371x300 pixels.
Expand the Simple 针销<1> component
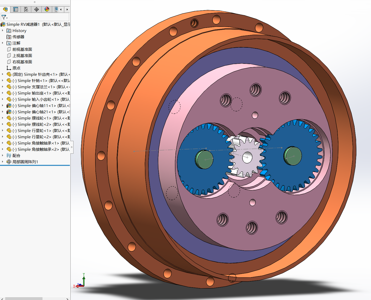3,80
